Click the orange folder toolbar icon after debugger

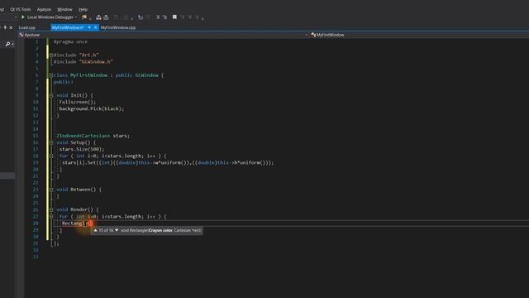pyautogui.click(x=84, y=17)
